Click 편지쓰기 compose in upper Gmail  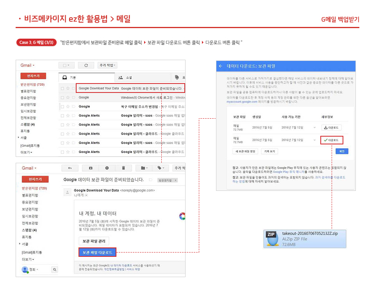click(x=33, y=76)
